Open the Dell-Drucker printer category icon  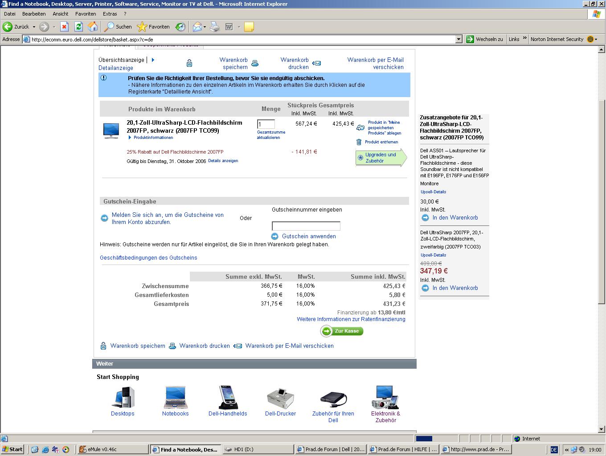tap(280, 398)
